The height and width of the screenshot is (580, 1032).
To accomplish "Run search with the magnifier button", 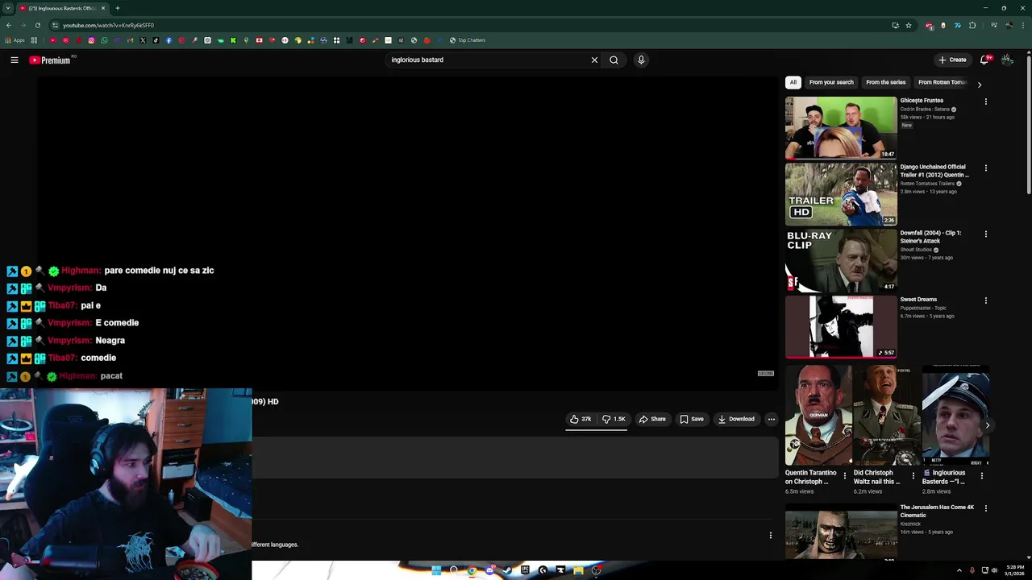I will [614, 60].
